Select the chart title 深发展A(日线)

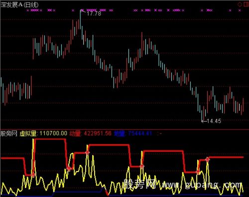(19, 4)
